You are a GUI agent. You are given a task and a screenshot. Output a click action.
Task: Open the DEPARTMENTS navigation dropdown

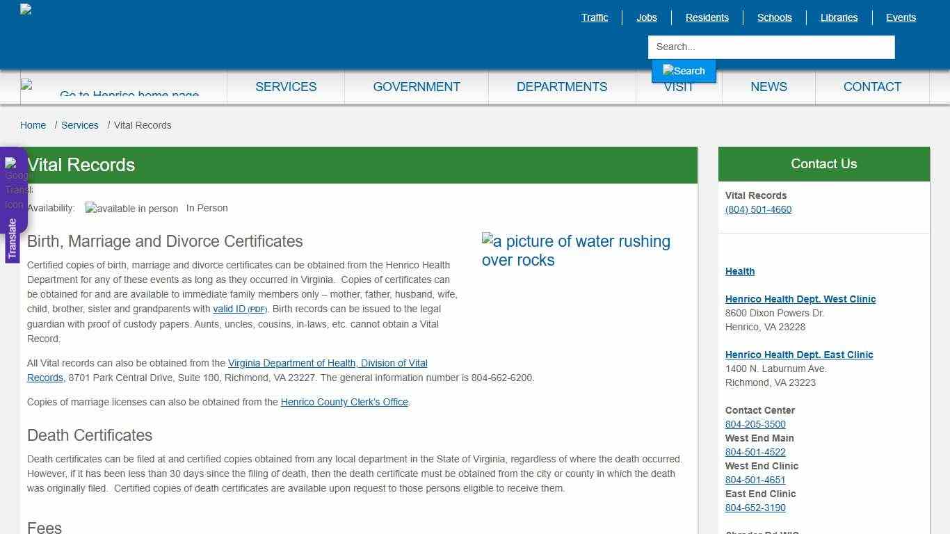click(561, 87)
